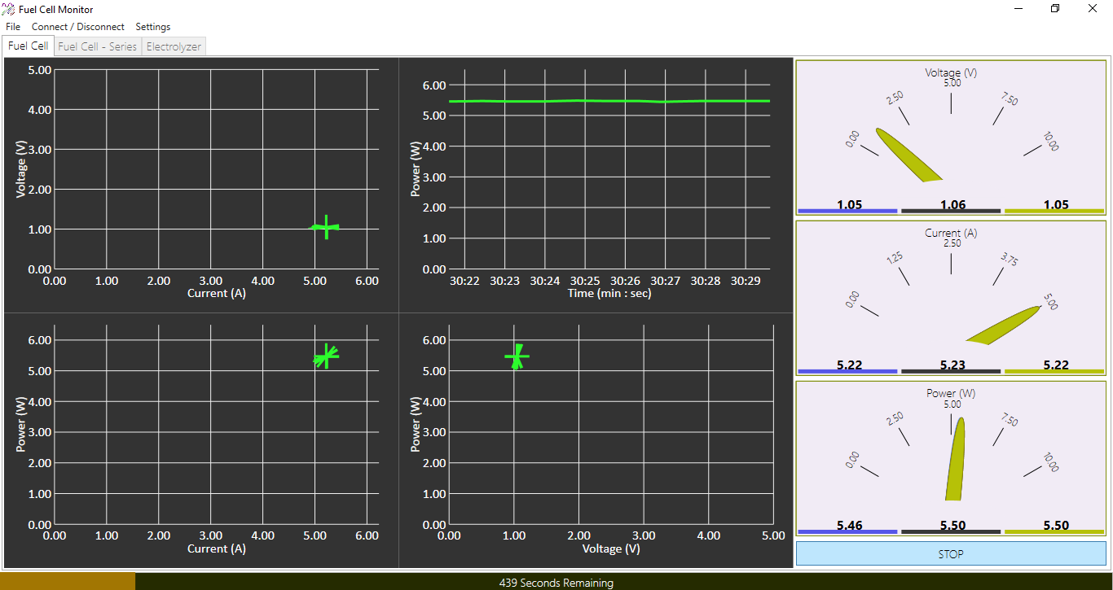Click the yellow current reading 5.22
1113x590 pixels.
[x=1055, y=365]
